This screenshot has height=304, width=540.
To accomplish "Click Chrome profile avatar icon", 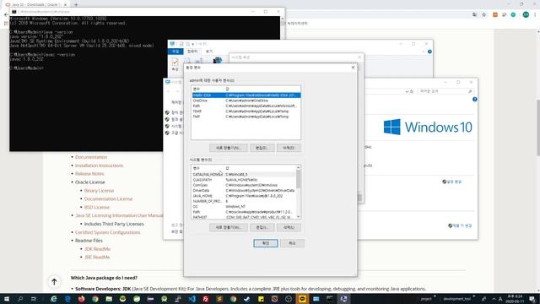I will 526,14.
